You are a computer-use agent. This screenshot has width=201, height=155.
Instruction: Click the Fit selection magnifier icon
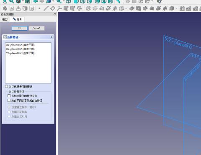[x=11, y=1]
